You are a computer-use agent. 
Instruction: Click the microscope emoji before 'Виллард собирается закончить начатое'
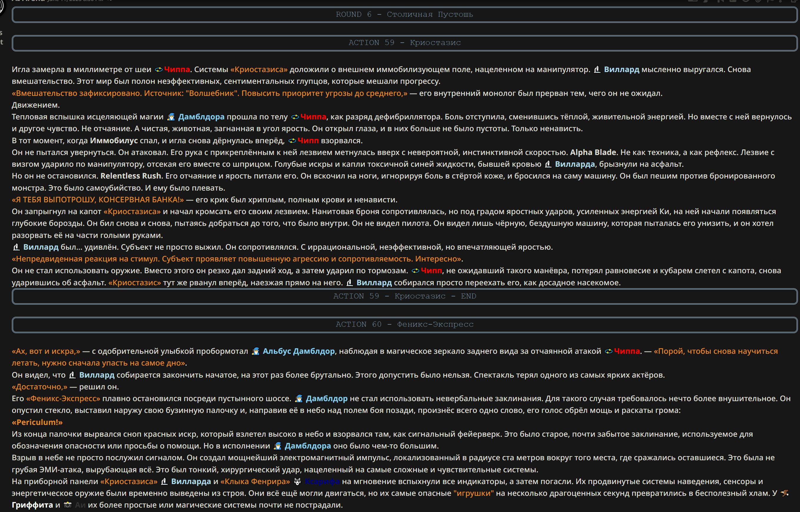coord(72,375)
